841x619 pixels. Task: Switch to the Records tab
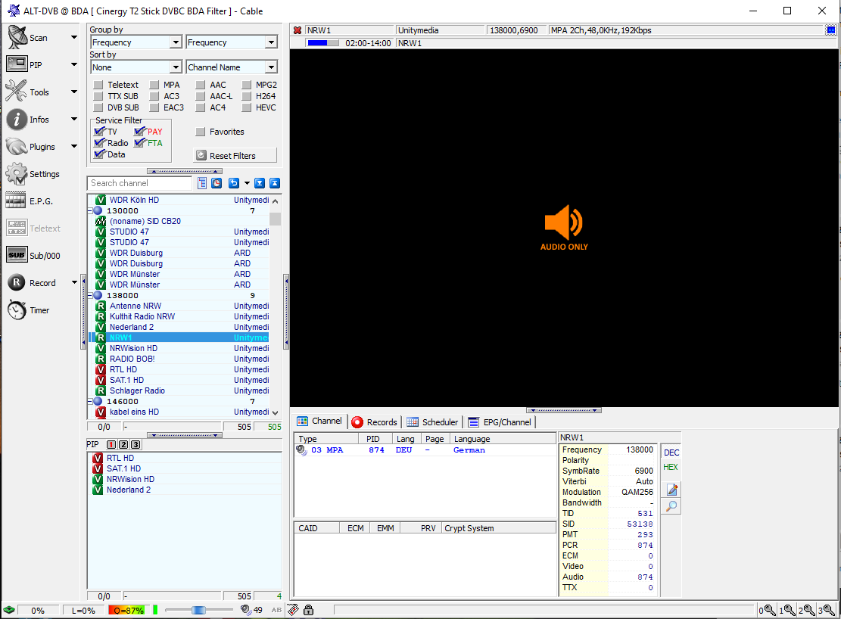(374, 422)
